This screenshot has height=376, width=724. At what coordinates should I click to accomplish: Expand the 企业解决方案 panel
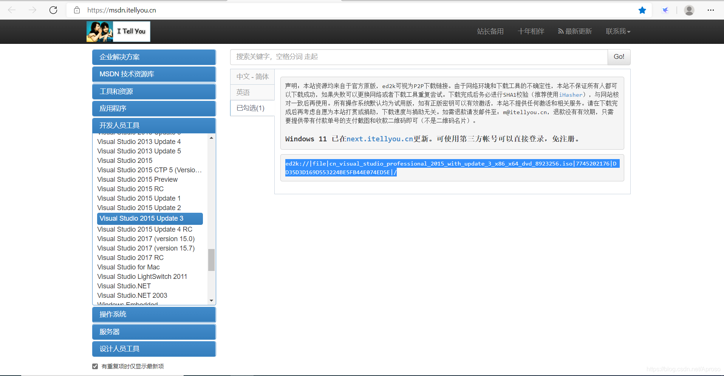(x=154, y=57)
